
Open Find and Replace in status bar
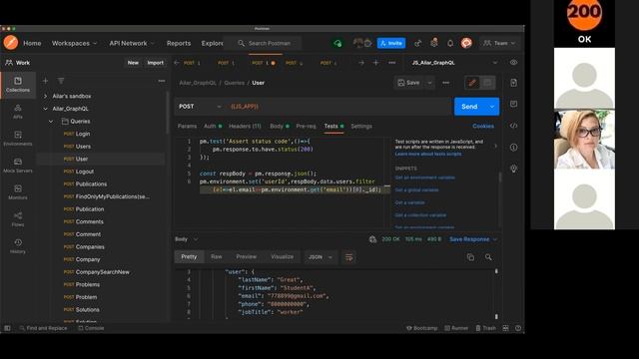pos(43,328)
